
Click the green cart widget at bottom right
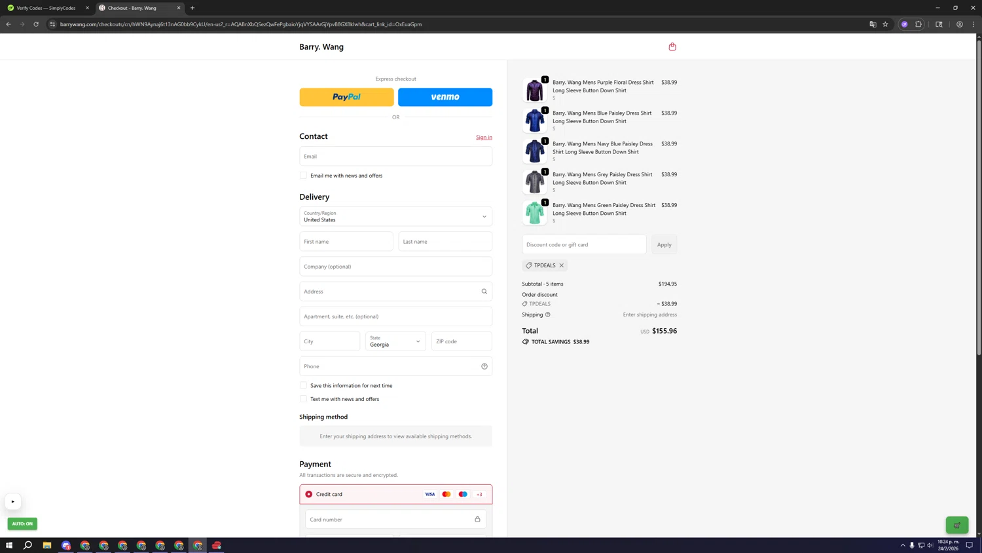point(957,525)
